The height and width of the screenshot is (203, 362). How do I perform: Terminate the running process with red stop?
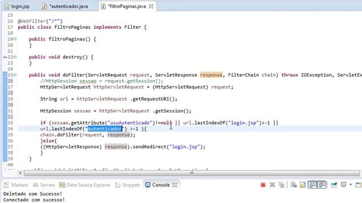pos(263,185)
